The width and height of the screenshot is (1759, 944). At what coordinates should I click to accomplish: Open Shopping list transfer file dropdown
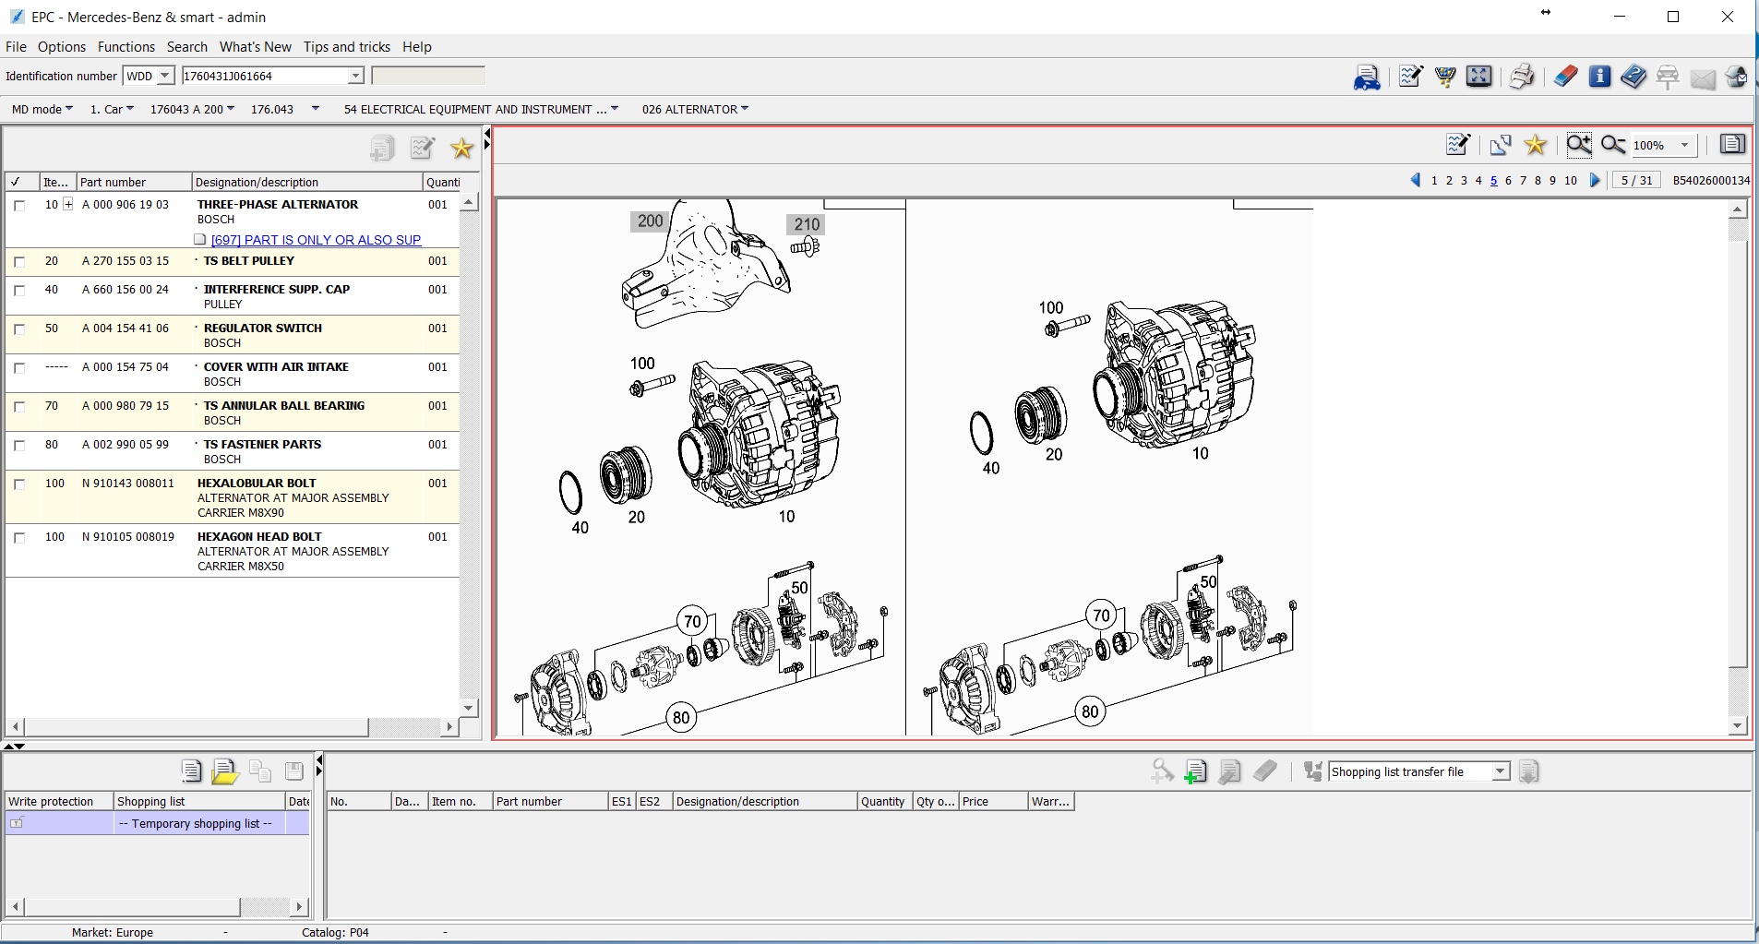pyautogui.click(x=1500, y=772)
